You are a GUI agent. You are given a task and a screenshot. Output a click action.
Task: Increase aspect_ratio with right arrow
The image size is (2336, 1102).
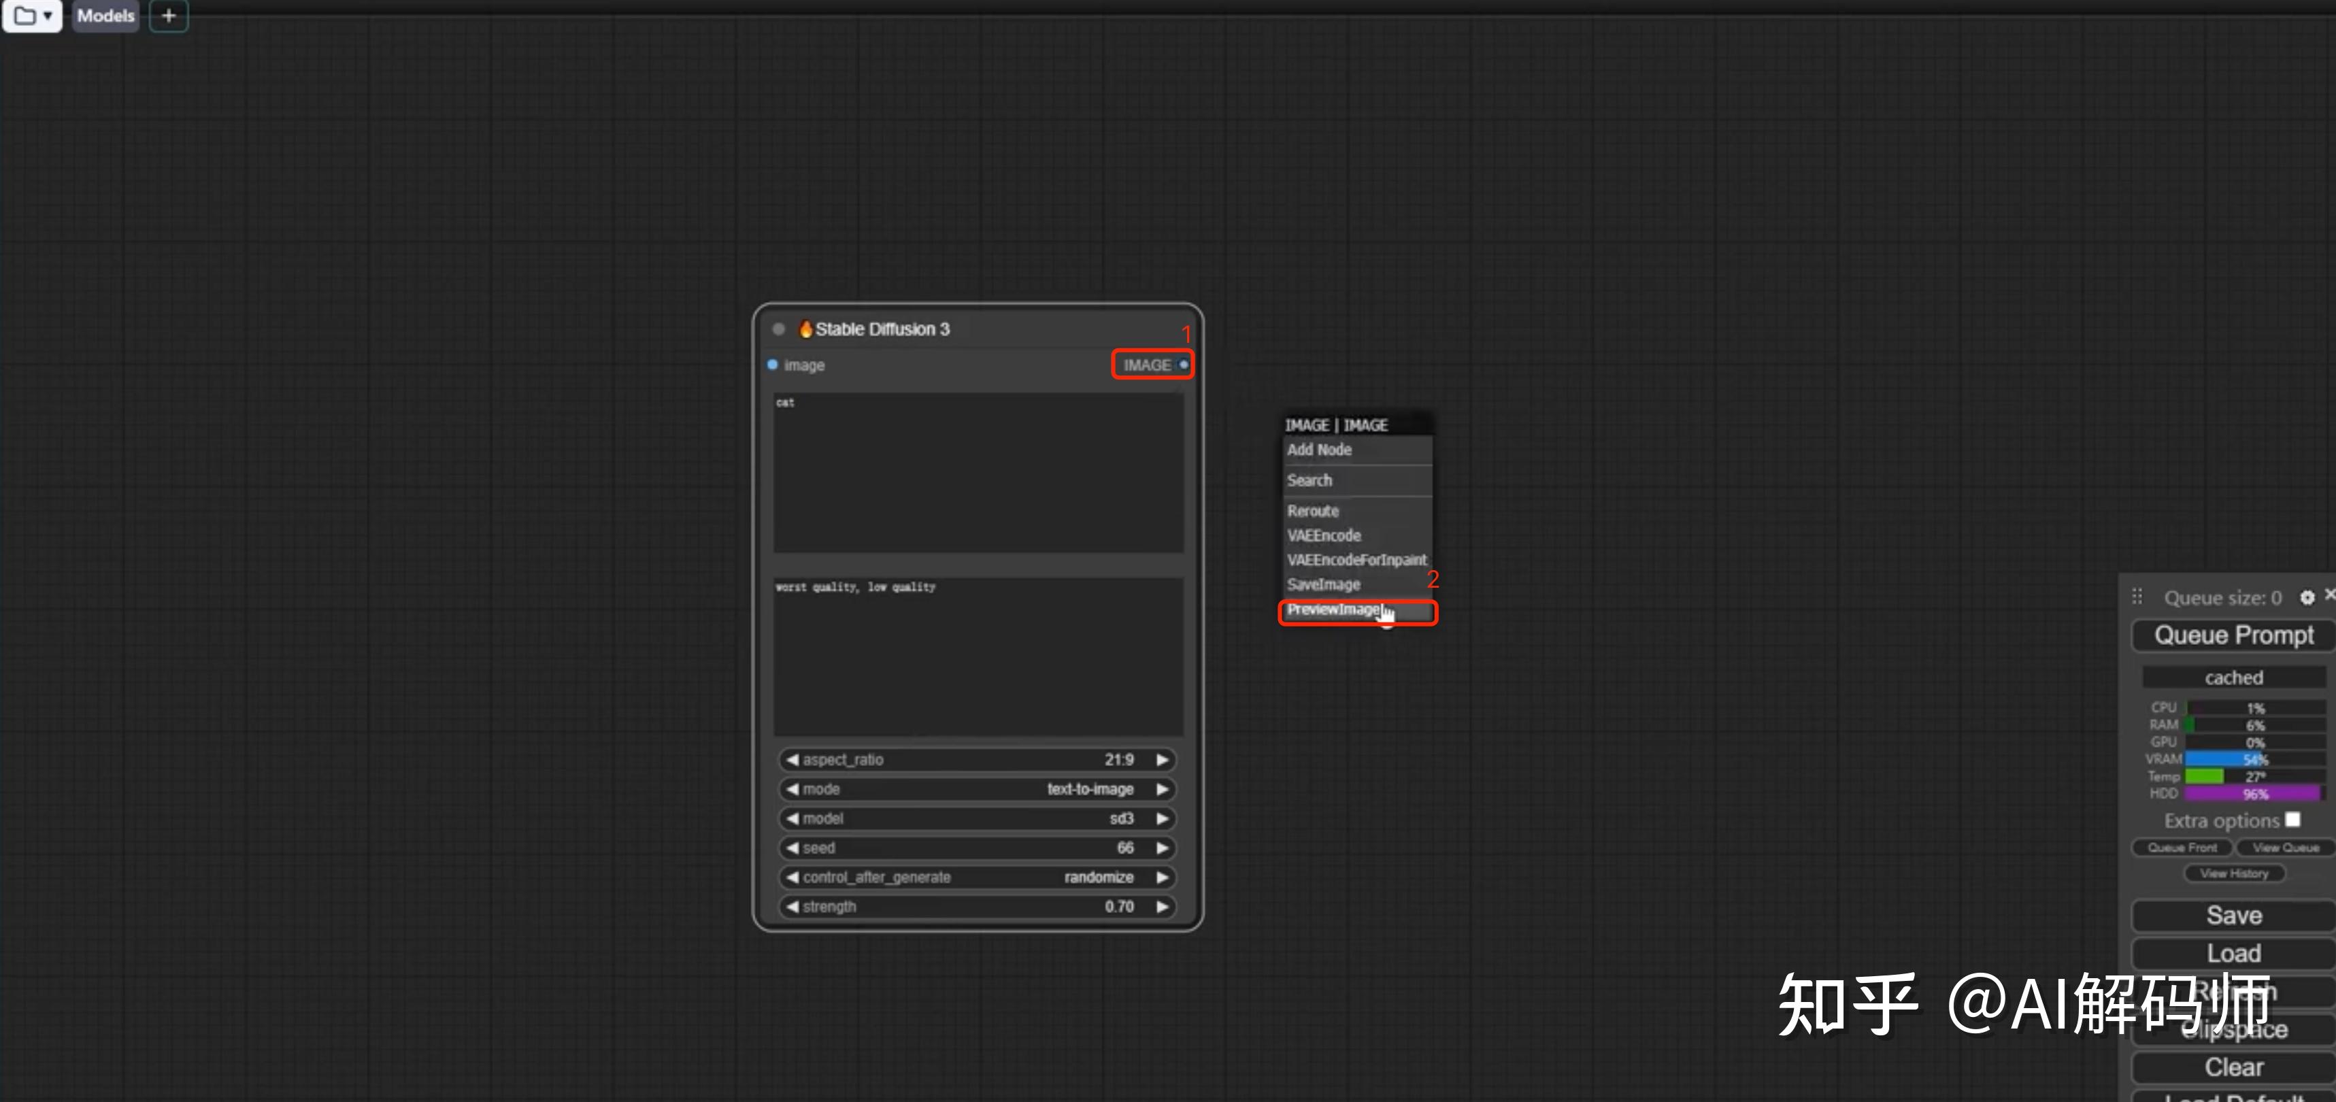[1162, 760]
